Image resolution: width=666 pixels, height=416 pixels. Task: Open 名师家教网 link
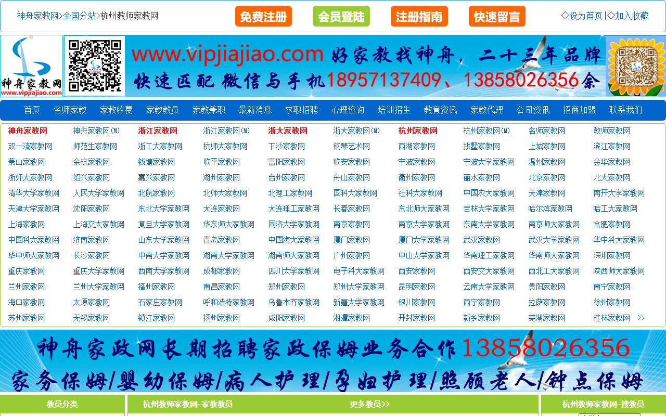[547, 131]
